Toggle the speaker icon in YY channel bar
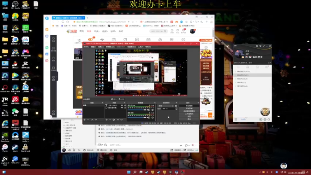The width and height of the screenshot is (311, 175). click(x=70, y=150)
